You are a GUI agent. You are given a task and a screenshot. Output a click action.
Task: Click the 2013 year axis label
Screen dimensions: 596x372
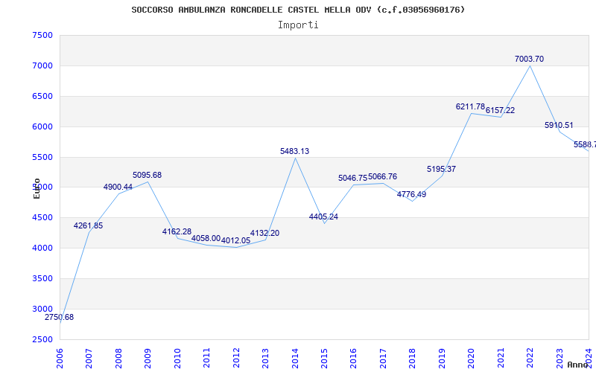[x=265, y=359]
